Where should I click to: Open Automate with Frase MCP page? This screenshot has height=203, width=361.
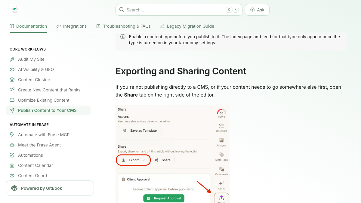(48, 135)
